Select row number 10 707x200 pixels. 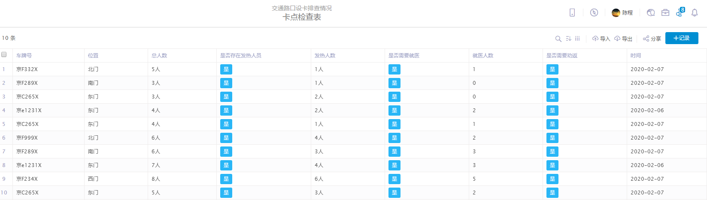pyautogui.click(x=4, y=193)
